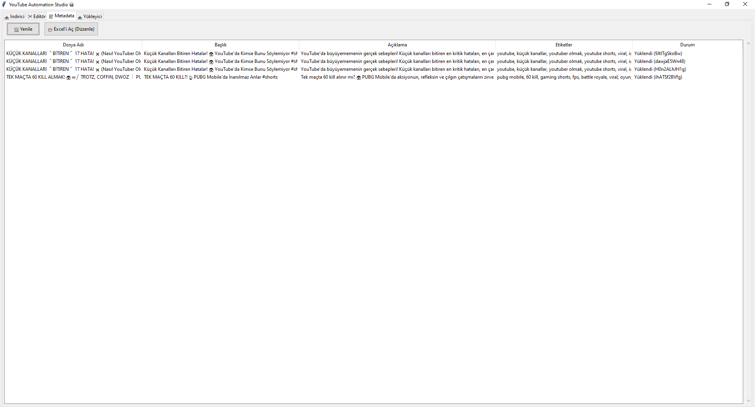The height and width of the screenshot is (407, 755).
Task: Restore down the application window
Action: [727, 4]
